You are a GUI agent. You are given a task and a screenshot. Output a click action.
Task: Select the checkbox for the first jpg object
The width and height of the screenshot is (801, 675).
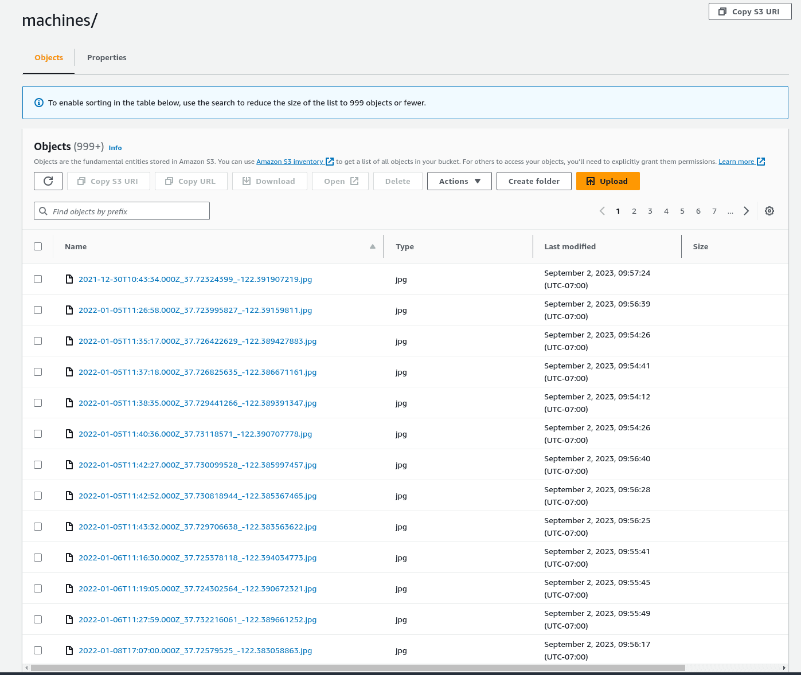click(x=38, y=279)
